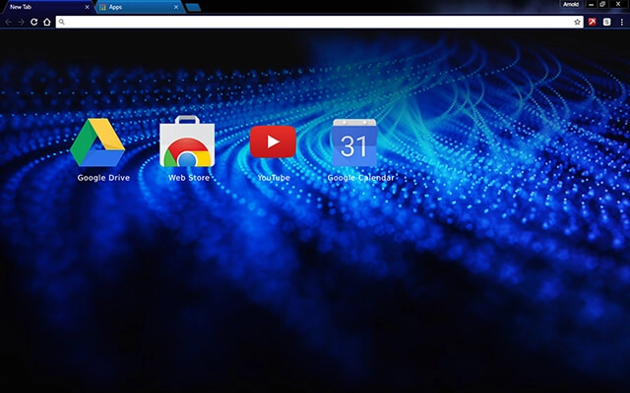This screenshot has height=393, width=630.
Task: Restore down the Chrome window
Action: (602, 4)
